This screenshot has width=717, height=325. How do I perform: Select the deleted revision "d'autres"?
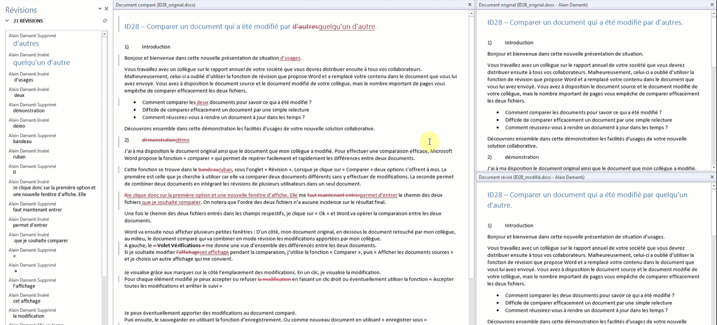pos(26,44)
